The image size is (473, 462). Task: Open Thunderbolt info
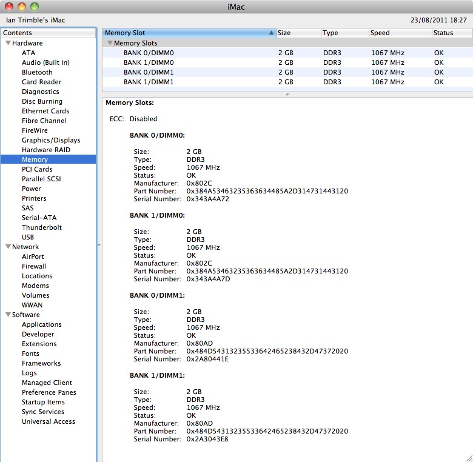pyautogui.click(x=42, y=227)
